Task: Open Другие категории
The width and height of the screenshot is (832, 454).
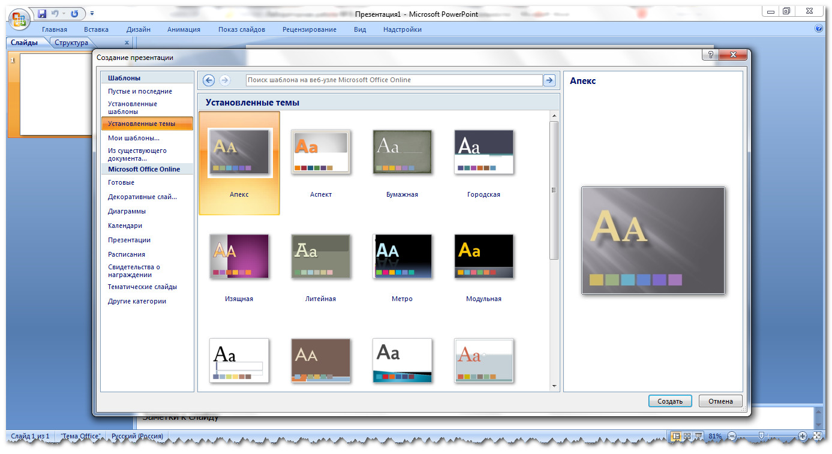Action: [x=137, y=301]
